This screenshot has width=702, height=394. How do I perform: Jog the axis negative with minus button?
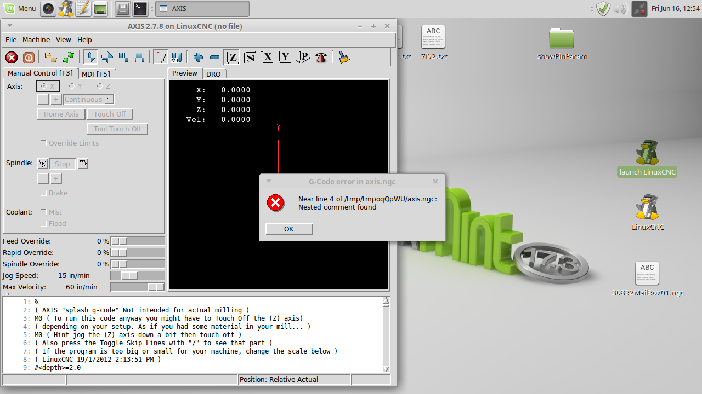(43, 100)
